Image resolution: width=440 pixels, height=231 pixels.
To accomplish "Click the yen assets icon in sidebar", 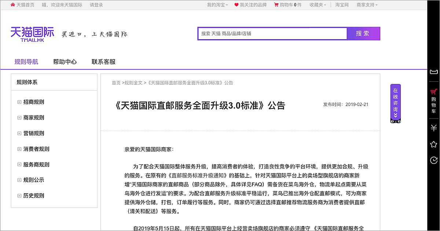I will [x=434, y=128].
